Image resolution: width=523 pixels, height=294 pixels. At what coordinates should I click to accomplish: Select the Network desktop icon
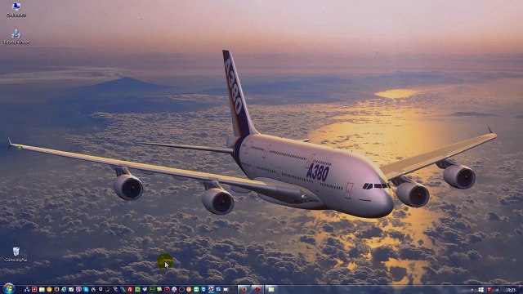pos(16,36)
